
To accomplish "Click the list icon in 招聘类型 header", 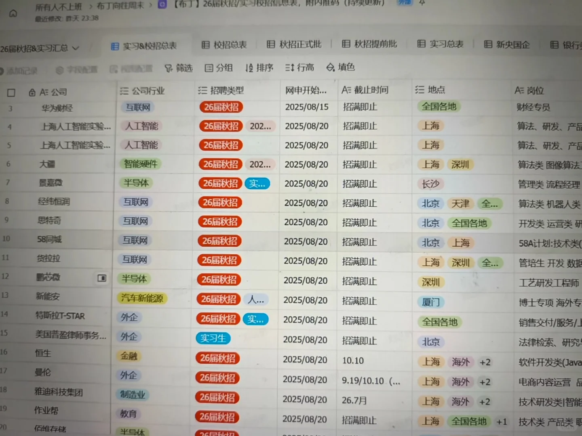I will (x=202, y=90).
